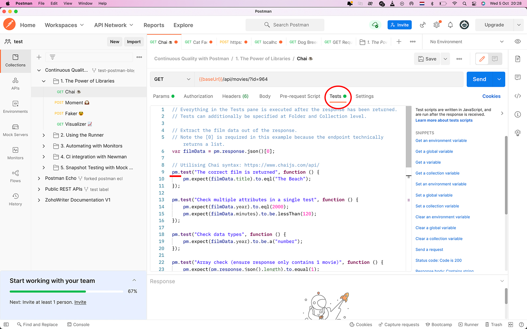The image size is (527, 329).
Task: Open the collections panel three-dot options
Action: (x=139, y=57)
